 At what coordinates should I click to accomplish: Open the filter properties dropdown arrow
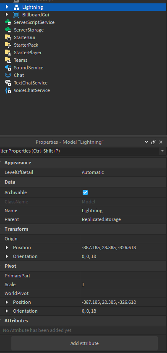(x=162, y=151)
